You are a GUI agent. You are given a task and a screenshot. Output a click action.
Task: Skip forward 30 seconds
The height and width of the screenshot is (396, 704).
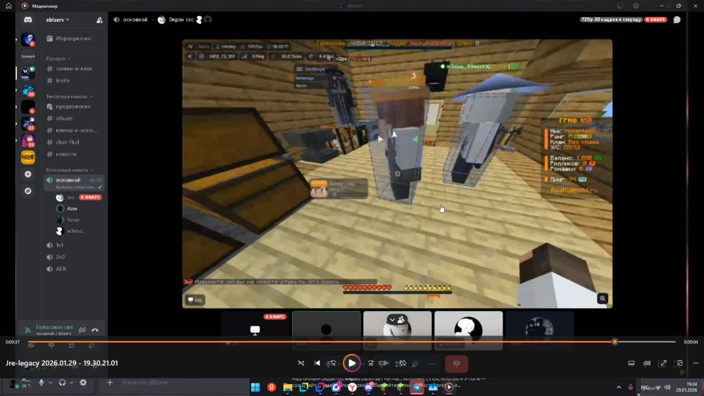click(x=371, y=363)
